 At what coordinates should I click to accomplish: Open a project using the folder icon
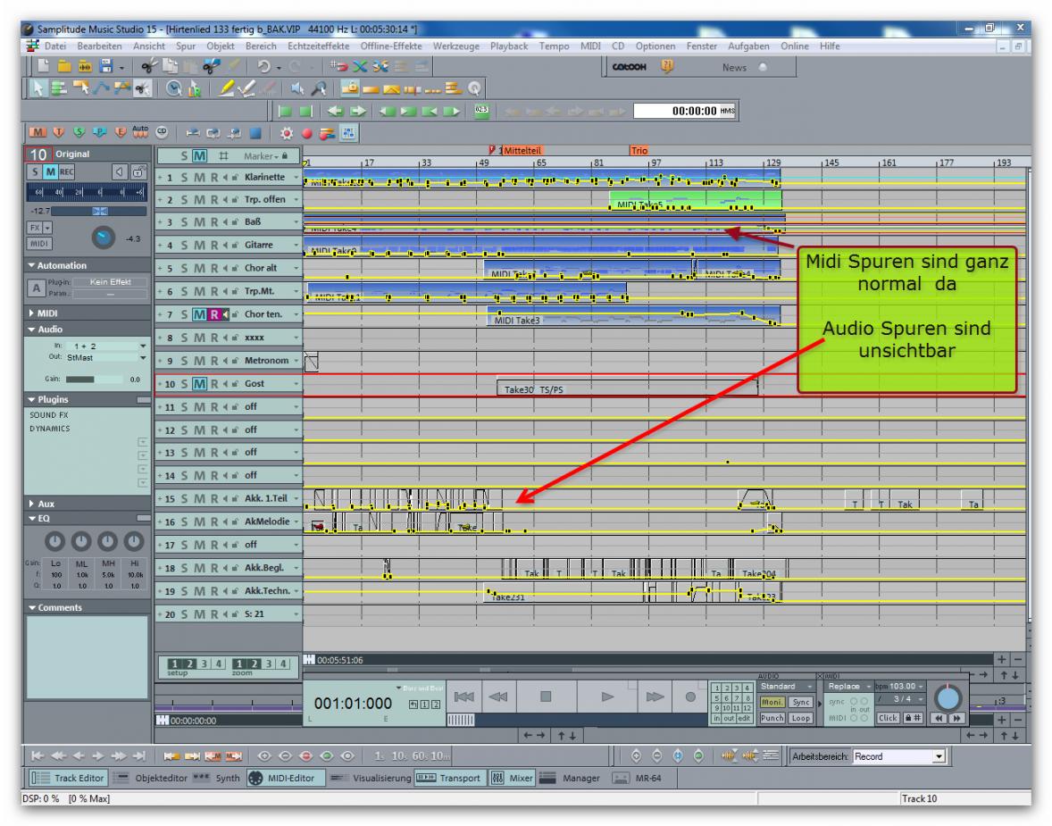pos(64,66)
